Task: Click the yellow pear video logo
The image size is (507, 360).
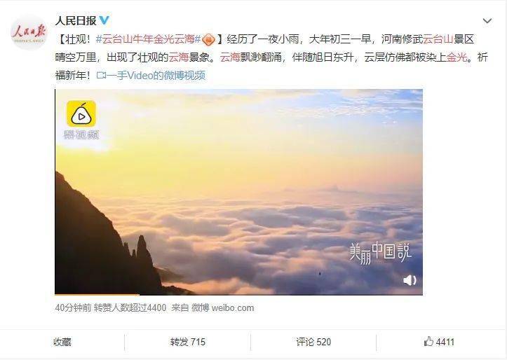Action: pos(81,113)
